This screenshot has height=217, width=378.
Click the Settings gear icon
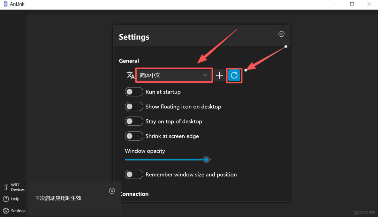point(6,211)
